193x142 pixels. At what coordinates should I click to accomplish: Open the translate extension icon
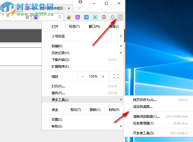(86, 17)
